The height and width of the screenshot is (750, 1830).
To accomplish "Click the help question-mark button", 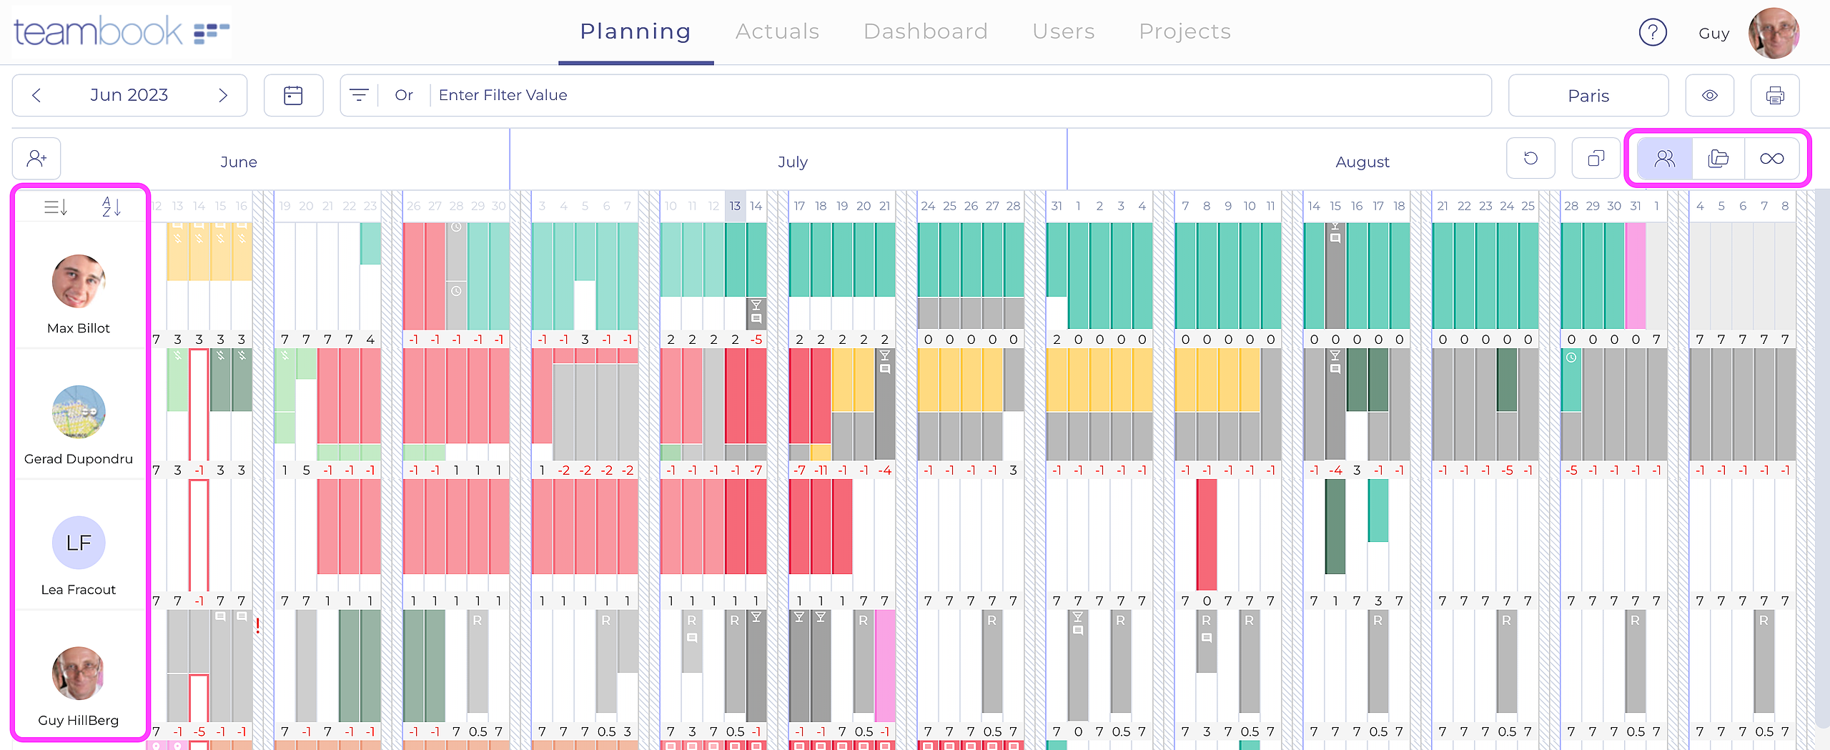I will 1653,32.
